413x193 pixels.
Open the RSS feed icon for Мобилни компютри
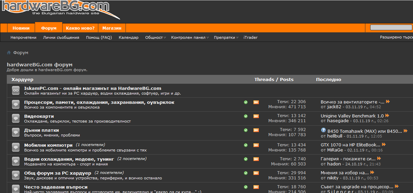(256, 145)
